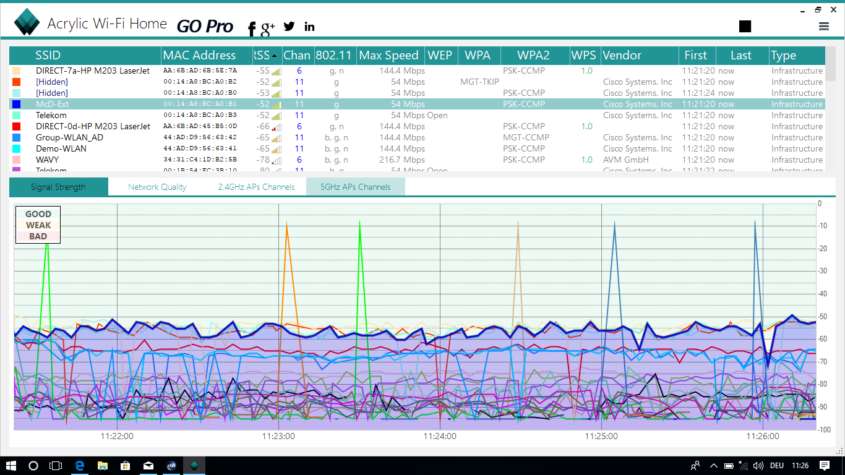Click the GOOD legend entry in chart
The width and height of the screenshot is (845, 475).
tap(38, 214)
